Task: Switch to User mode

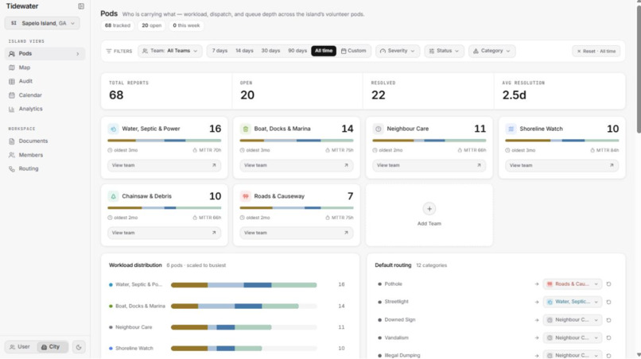Action: [20, 347]
